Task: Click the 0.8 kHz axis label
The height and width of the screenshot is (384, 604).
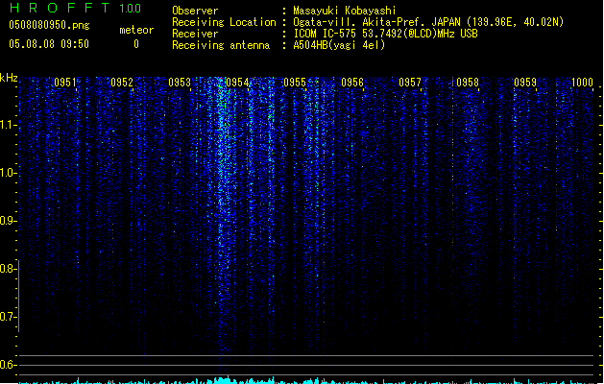Action: (x=8, y=269)
